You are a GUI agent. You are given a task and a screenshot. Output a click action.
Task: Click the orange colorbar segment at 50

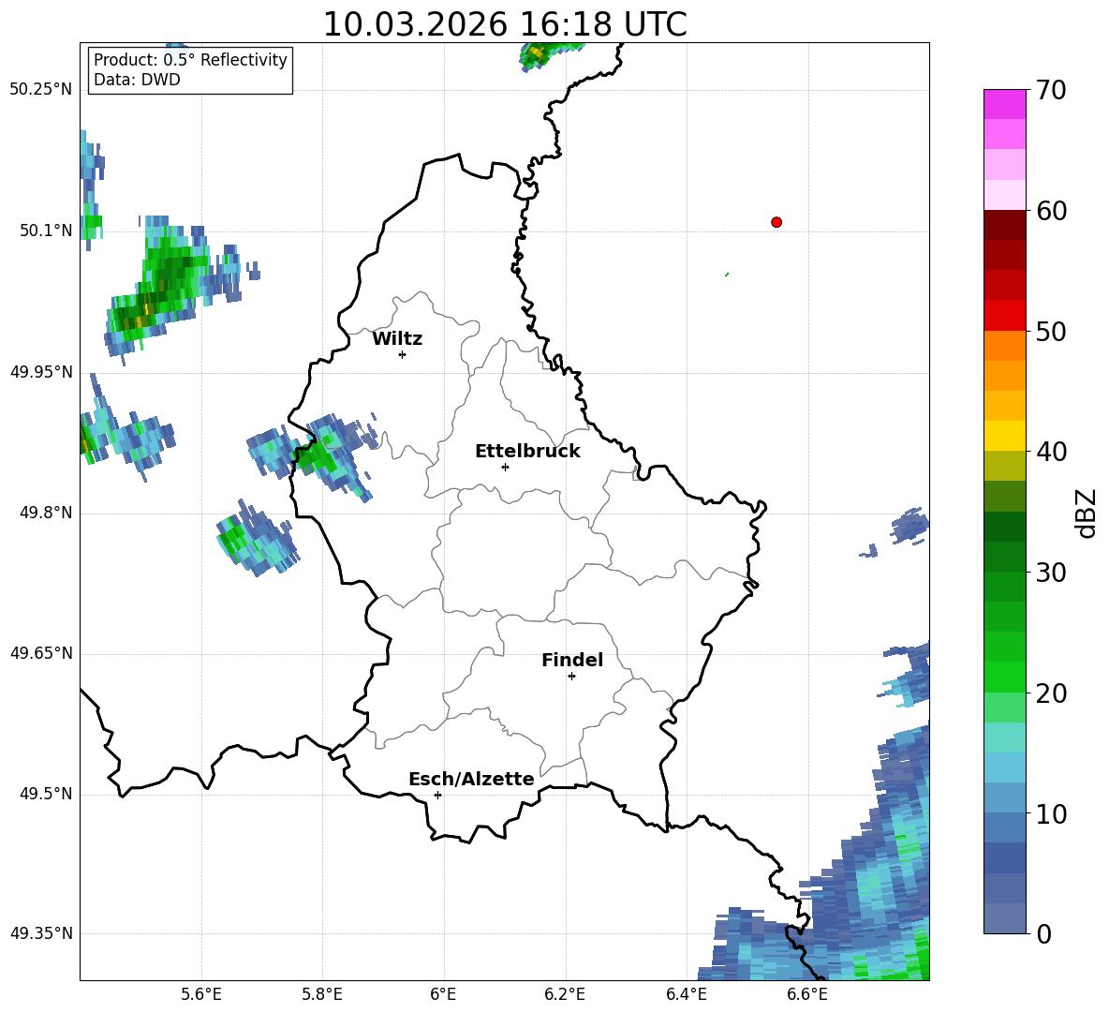[x=1004, y=345]
